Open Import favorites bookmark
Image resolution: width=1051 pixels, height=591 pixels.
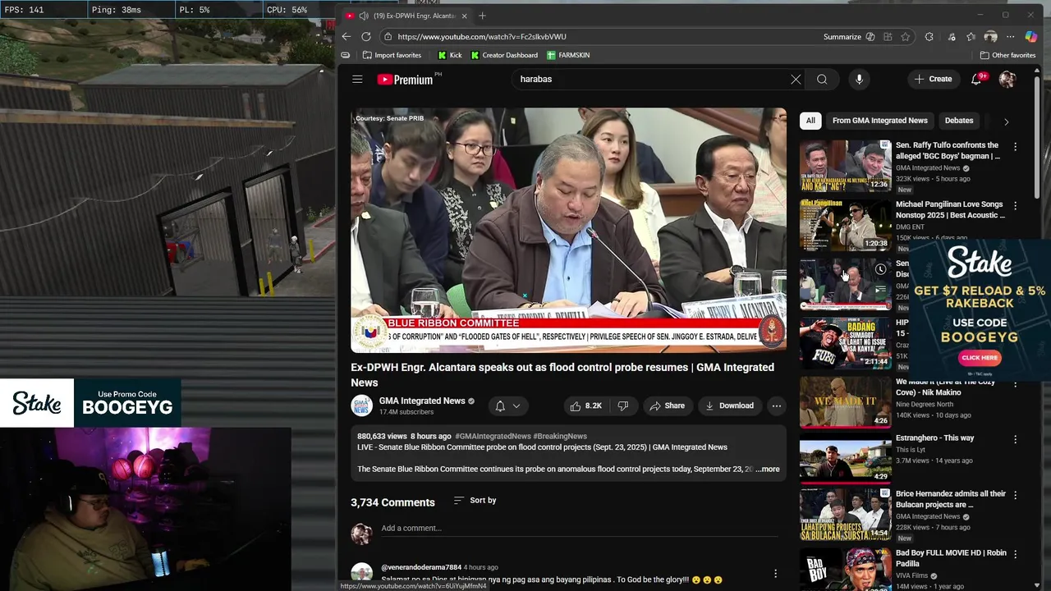pyautogui.click(x=392, y=55)
